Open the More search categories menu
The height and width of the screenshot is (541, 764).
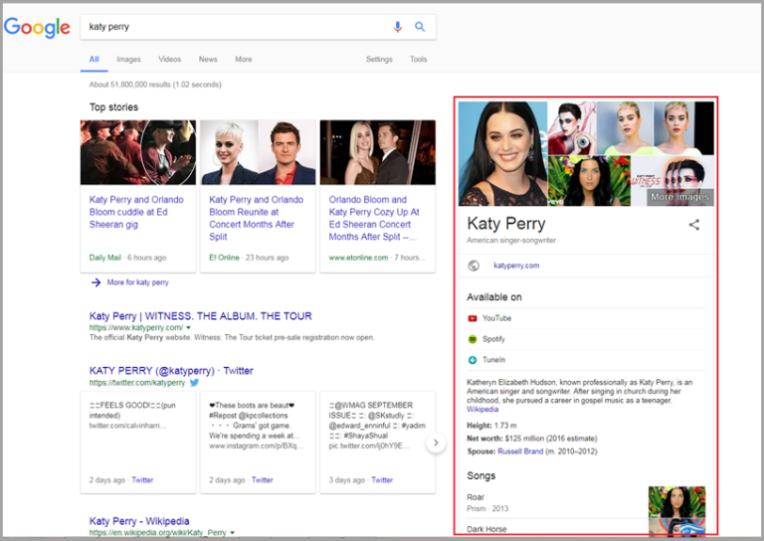click(x=244, y=60)
